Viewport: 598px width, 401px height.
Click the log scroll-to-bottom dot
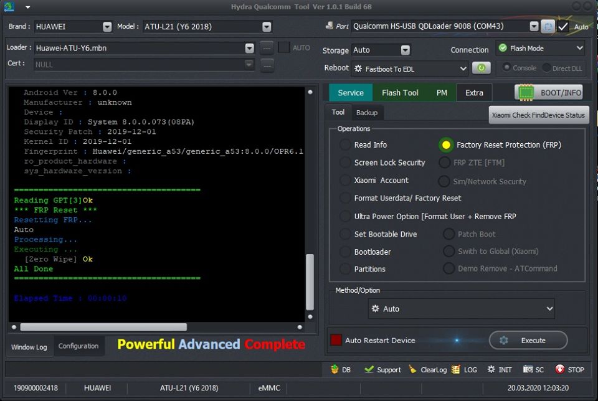coord(310,317)
